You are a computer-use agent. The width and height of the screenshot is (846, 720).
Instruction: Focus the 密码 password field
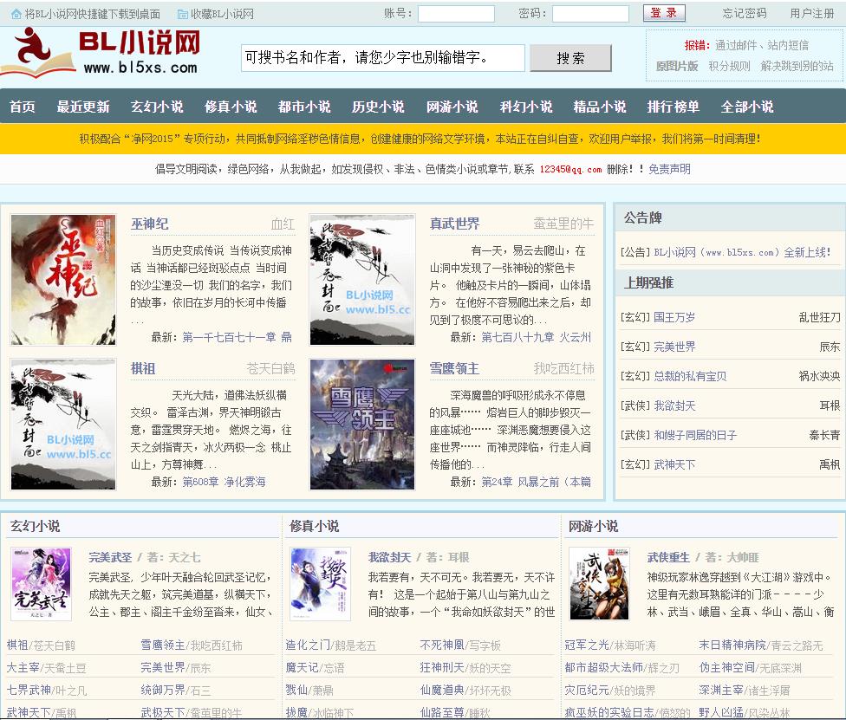click(x=590, y=14)
